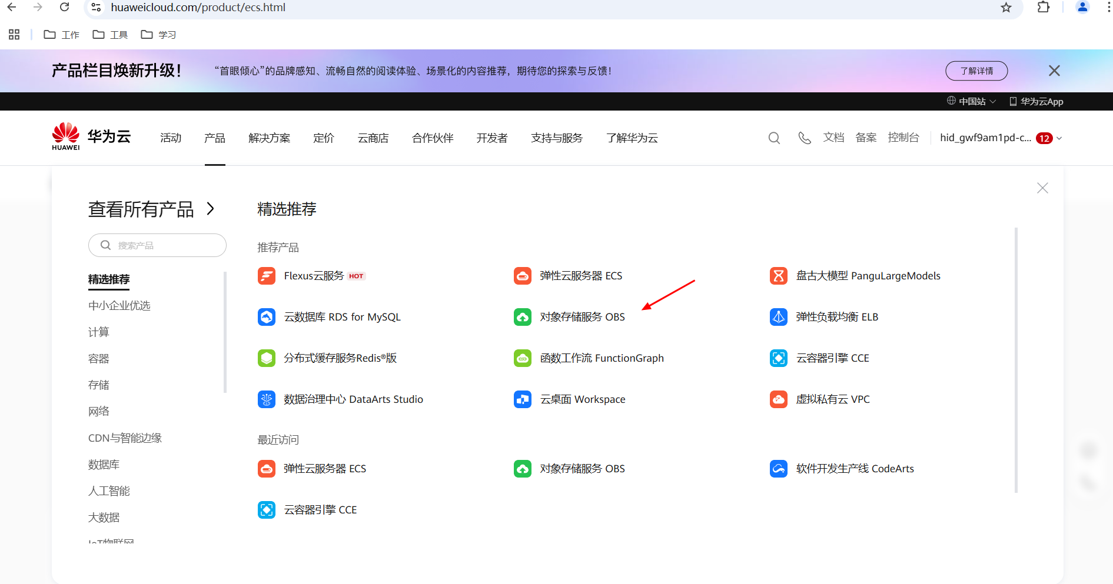This screenshot has height=584, width=1113.
Task: Go back to the previous page
Action: (x=12, y=7)
